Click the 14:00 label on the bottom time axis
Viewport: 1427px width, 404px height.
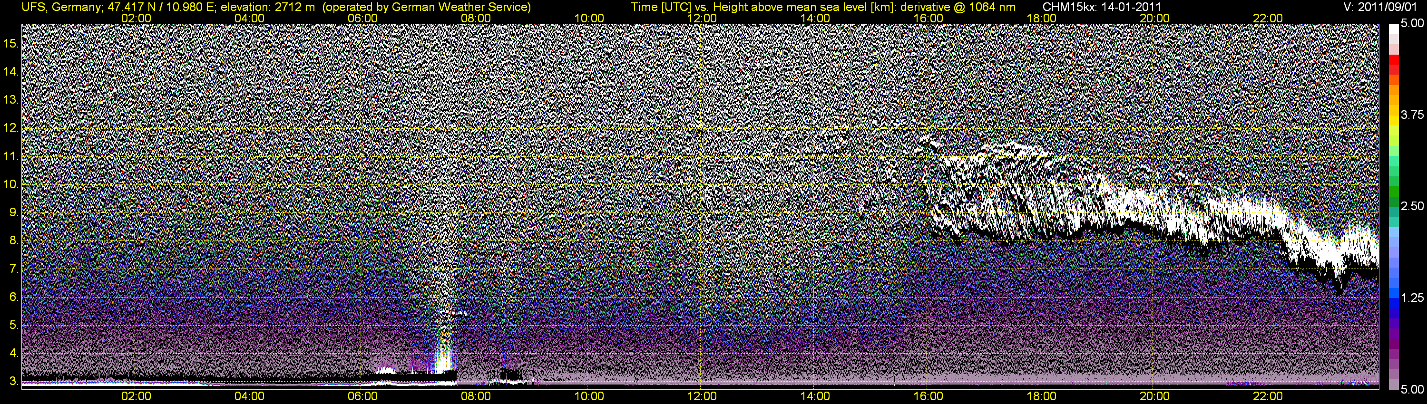point(815,396)
